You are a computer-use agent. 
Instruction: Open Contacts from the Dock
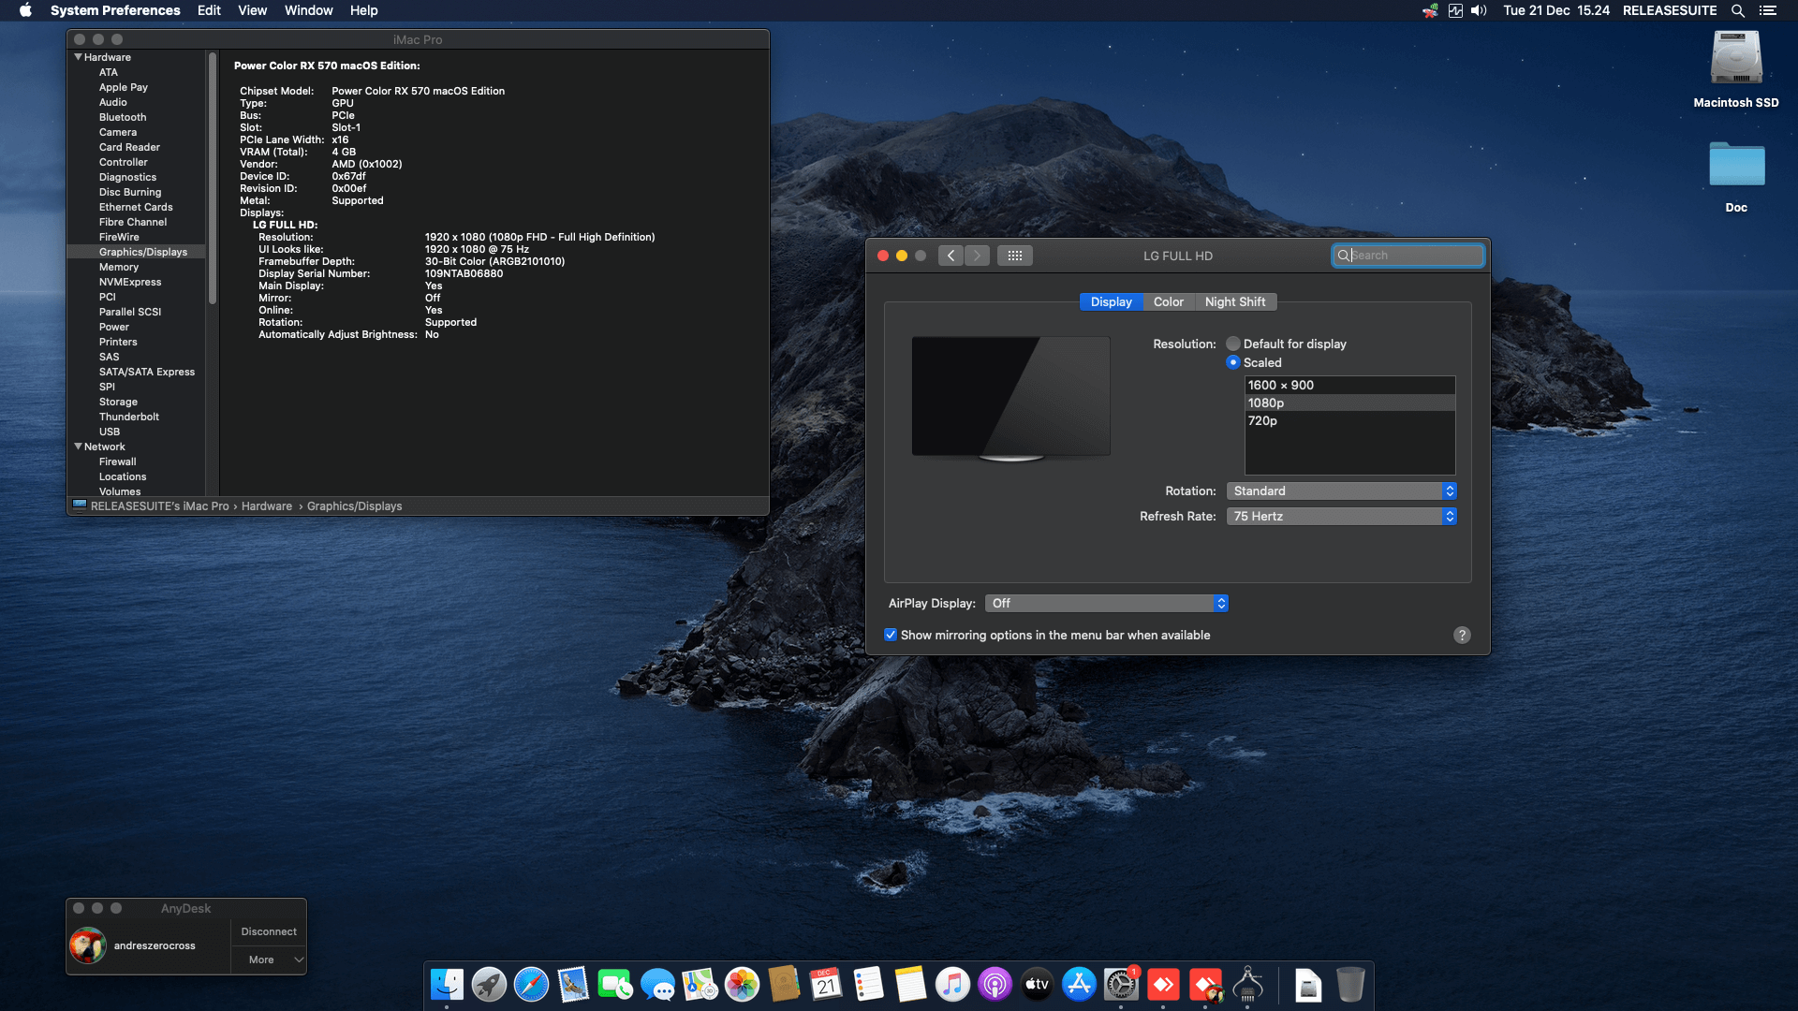tap(784, 985)
